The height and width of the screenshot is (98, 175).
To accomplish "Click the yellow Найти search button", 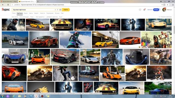I will 66,10.
